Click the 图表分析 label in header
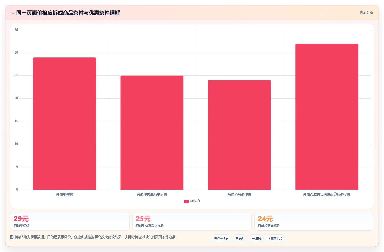Image resolution: width=384 pixels, height=252 pixels. coord(366,12)
